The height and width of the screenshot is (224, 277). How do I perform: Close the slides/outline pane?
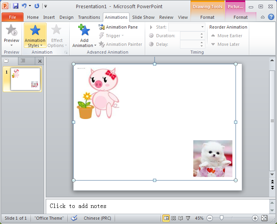[x=40, y=61]
